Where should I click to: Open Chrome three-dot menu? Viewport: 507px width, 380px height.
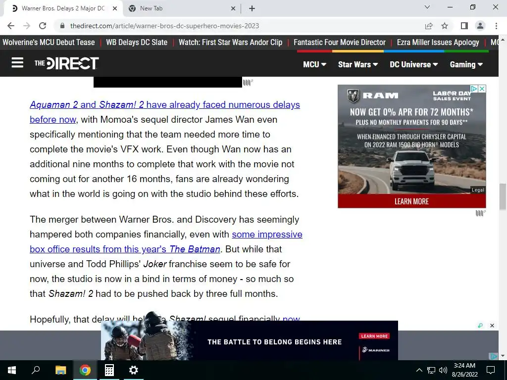click(496, 26)
